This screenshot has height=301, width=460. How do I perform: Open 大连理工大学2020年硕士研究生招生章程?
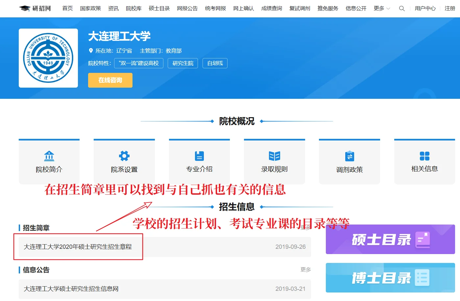click(x=78, y=247)
